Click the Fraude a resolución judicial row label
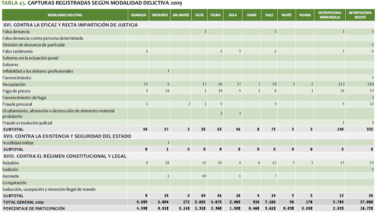 27,123
